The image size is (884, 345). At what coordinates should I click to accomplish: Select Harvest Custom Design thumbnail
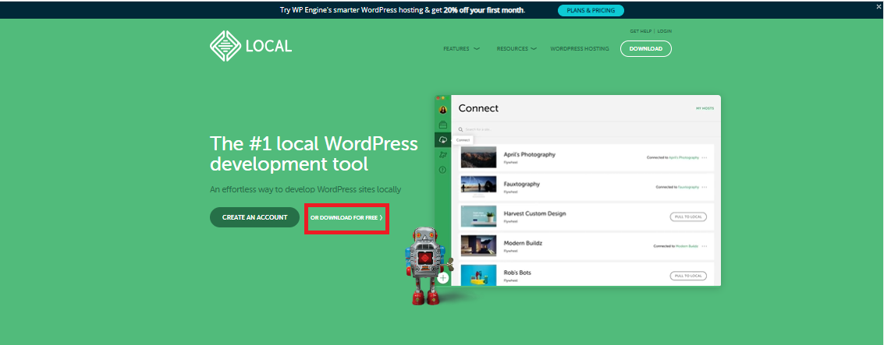(478, 217)
